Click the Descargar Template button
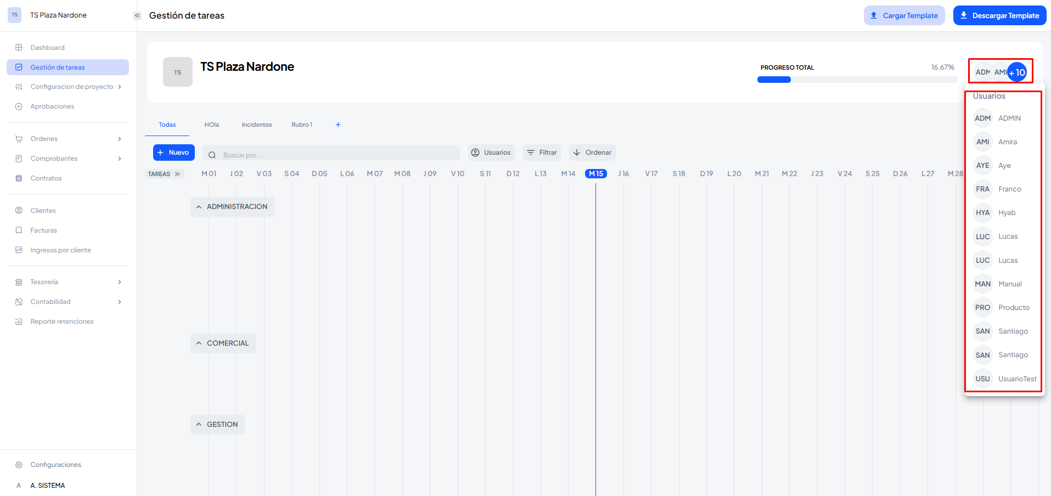The height and width of the screenshot is (496, 1051). (999, 15)
